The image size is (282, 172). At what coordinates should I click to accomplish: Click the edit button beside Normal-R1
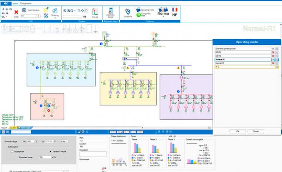pos(277,59)
